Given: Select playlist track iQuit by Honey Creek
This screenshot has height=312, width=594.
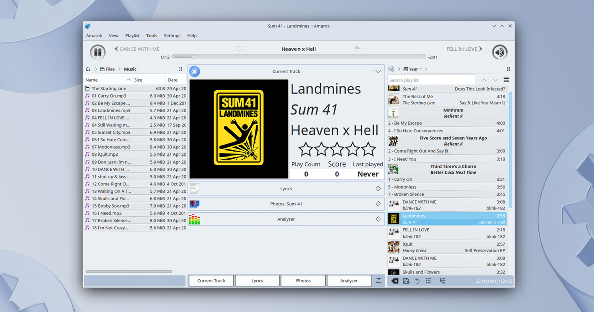Looking at the screenshot, I should click(447, 247).
